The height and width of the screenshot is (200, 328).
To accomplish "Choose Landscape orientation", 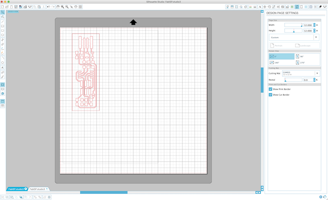I will pos(303,45).
